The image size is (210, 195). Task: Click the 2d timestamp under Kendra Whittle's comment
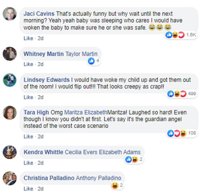40,163
